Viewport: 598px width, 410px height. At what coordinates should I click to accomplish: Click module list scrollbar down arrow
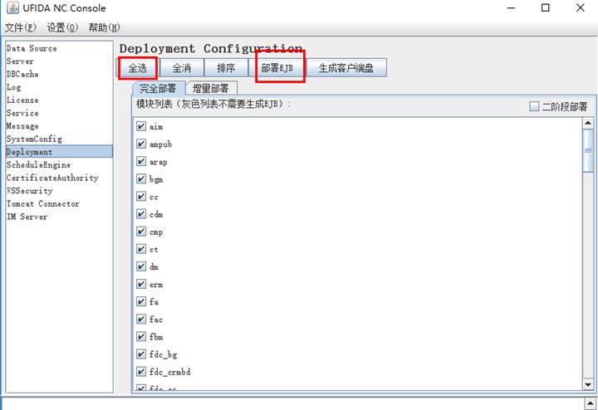tap(588, 385)
